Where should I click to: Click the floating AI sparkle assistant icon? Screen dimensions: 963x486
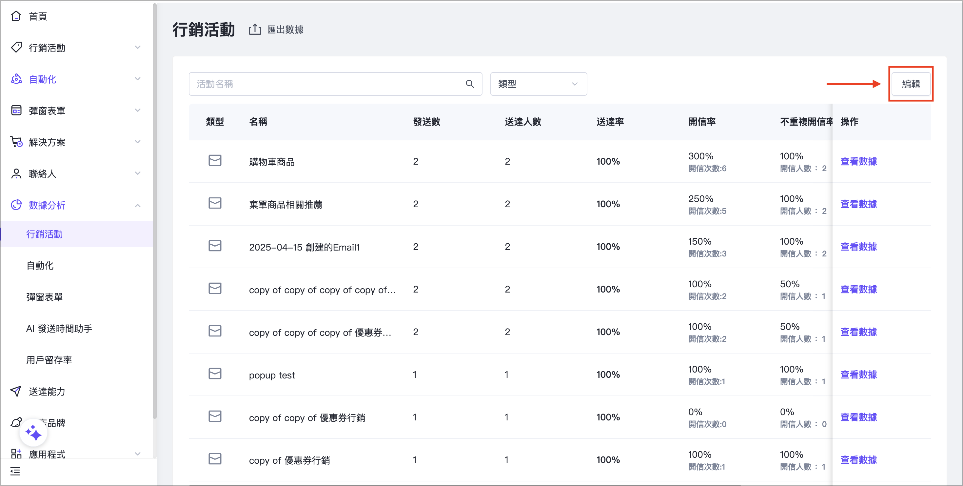pyautogui.click(x=33, y=433)
